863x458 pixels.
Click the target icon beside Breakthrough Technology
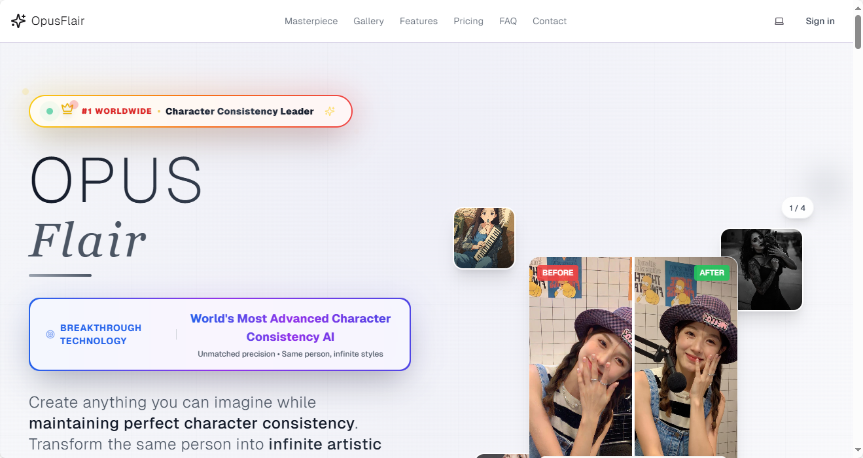(x=50, y=334)
